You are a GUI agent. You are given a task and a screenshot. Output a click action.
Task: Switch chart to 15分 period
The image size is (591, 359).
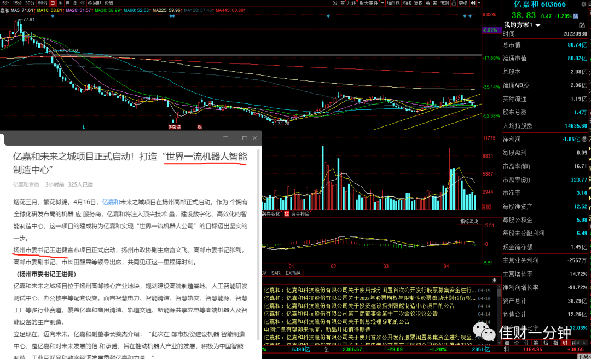[17, 3]
